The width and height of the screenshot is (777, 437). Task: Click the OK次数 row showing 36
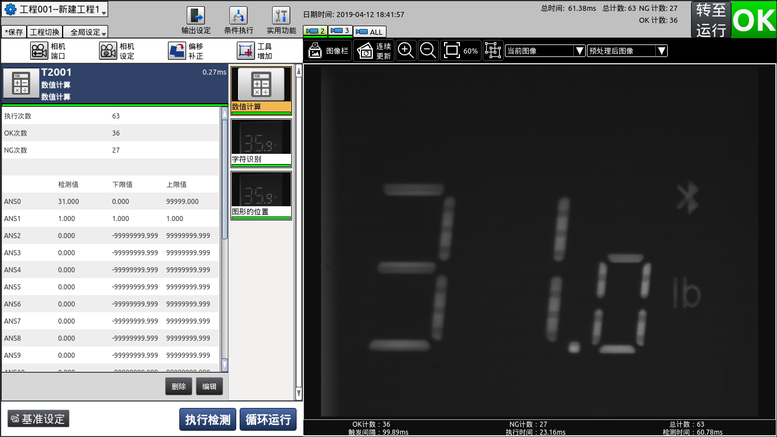[x=110, y=133]
